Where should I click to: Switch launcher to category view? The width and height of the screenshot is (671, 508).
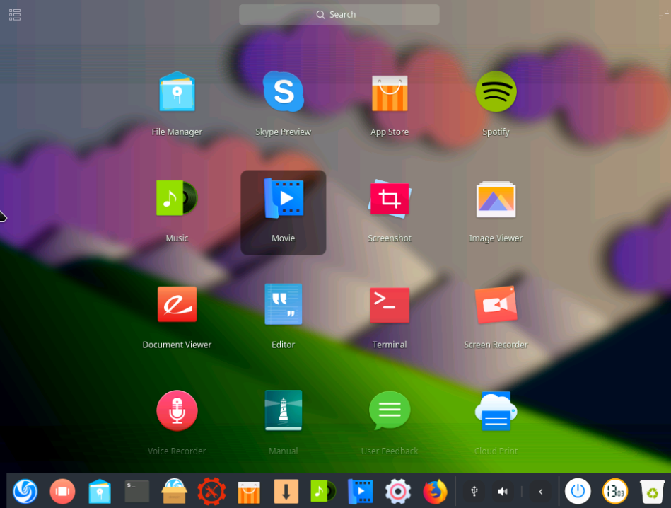(x=15, y=15)
